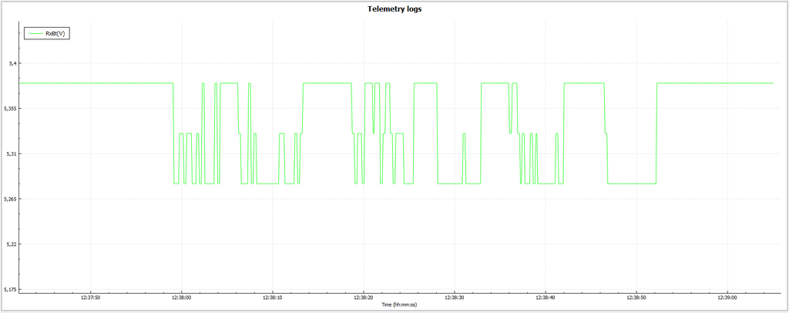Click the long low segment before 12:38:52
This screenshot has height=313, width=789.
632,183
